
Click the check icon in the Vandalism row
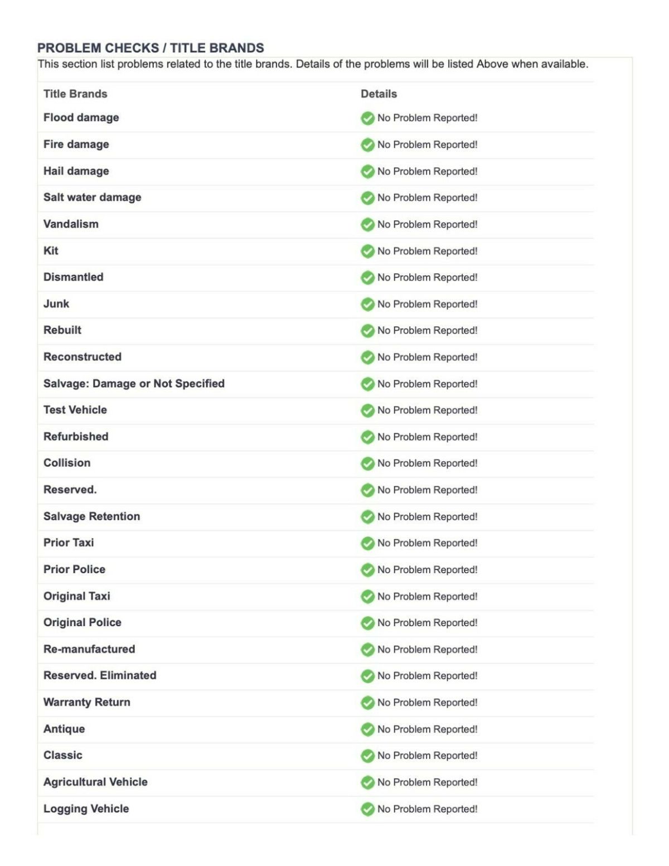[367, 225]
